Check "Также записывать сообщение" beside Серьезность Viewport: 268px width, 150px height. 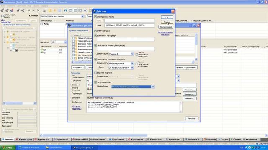click(x=137, y=64)
